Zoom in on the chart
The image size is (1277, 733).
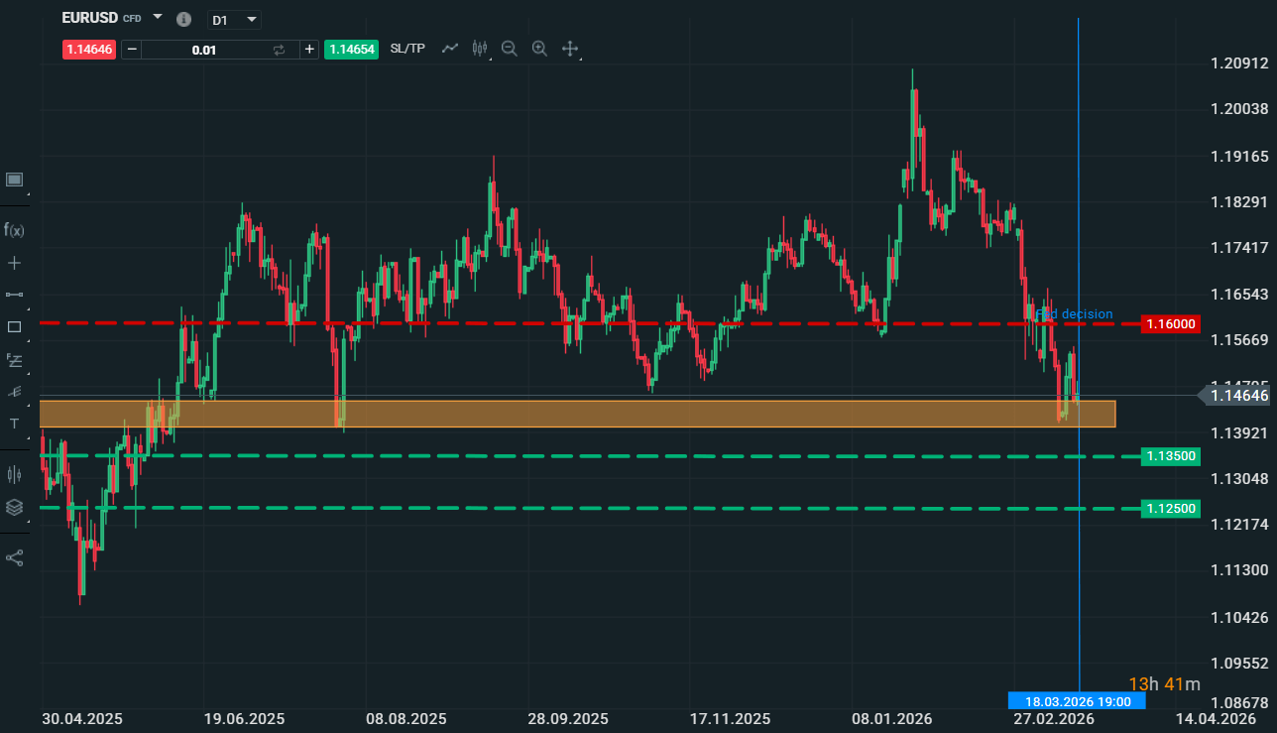pyautogui.click(x=539, y=49)
